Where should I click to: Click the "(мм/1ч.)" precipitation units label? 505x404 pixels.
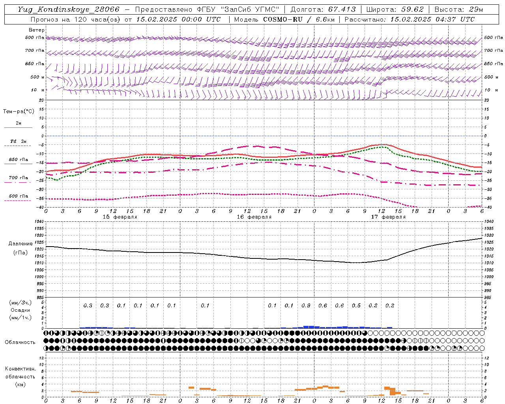(20, 318)
